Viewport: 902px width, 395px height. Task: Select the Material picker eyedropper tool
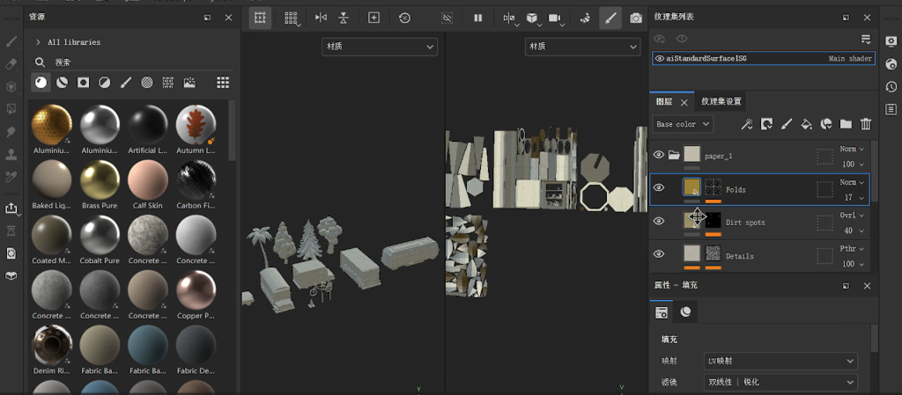pyautogui.click(x=11, y=176)
